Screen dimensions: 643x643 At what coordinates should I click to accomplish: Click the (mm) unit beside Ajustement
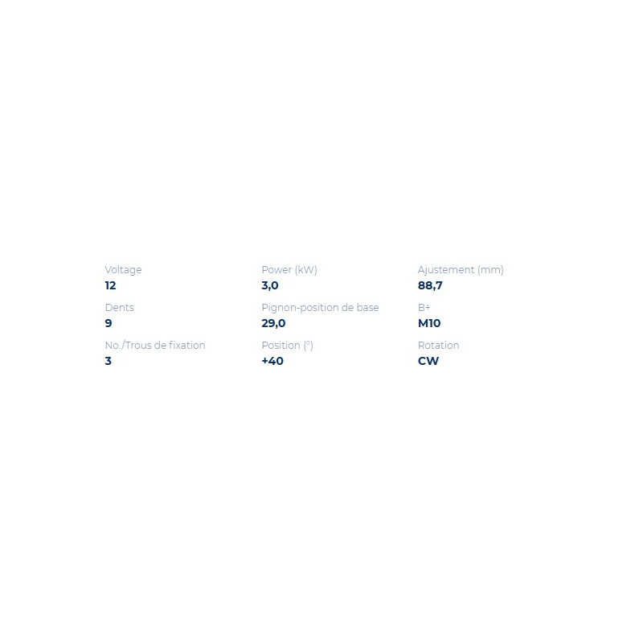coord(490,270)
